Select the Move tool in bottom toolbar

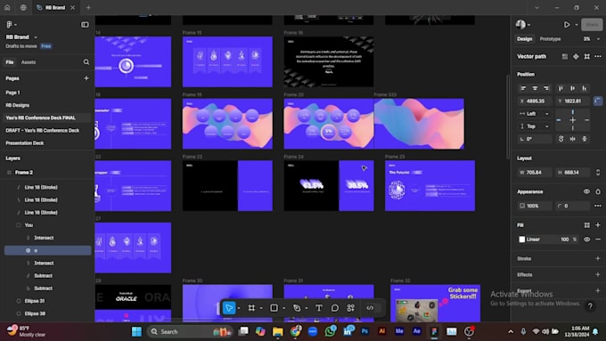pos(229,308)
